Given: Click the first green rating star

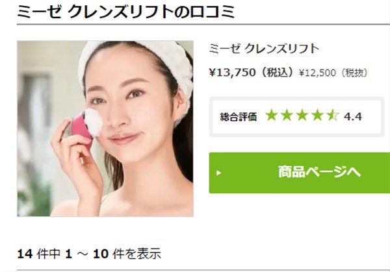Looking at the screenshot, I should [x=271, y=116].
